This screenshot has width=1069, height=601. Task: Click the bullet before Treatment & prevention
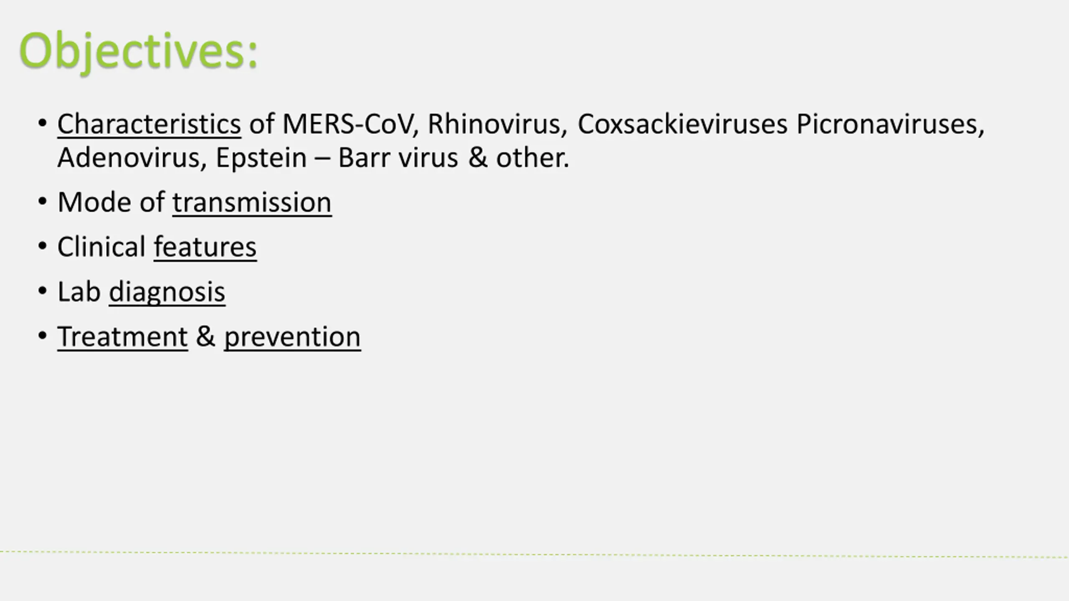coord(42,336)
